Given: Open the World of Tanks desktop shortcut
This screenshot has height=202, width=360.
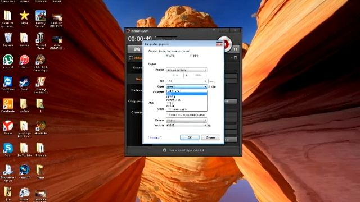Looking at the screenshot, I should 40,40.
